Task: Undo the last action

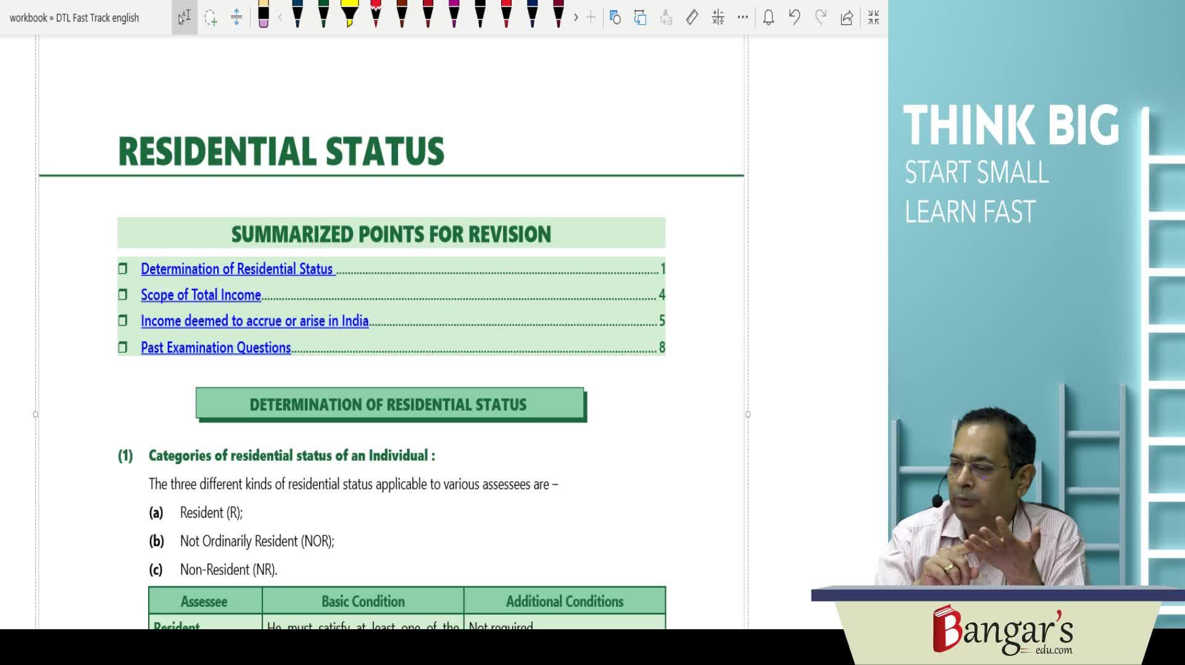Action: point(794,17)
